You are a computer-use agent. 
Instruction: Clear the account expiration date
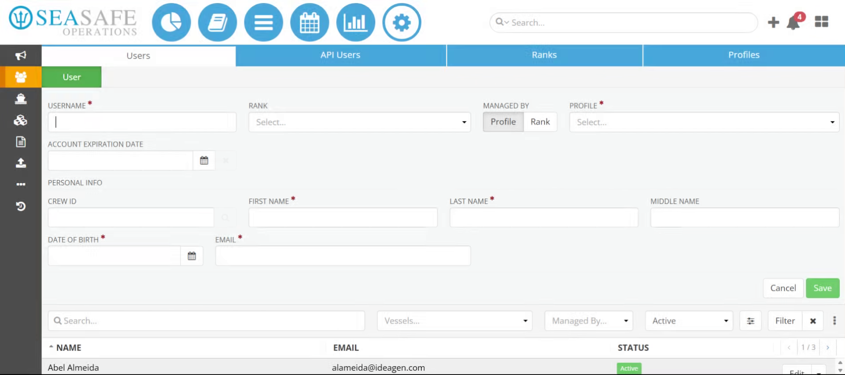[x=225, y=161]
